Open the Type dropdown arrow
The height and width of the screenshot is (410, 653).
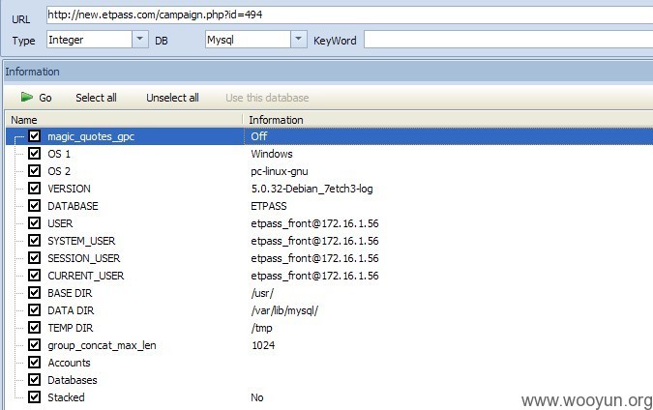coord(140,40)
